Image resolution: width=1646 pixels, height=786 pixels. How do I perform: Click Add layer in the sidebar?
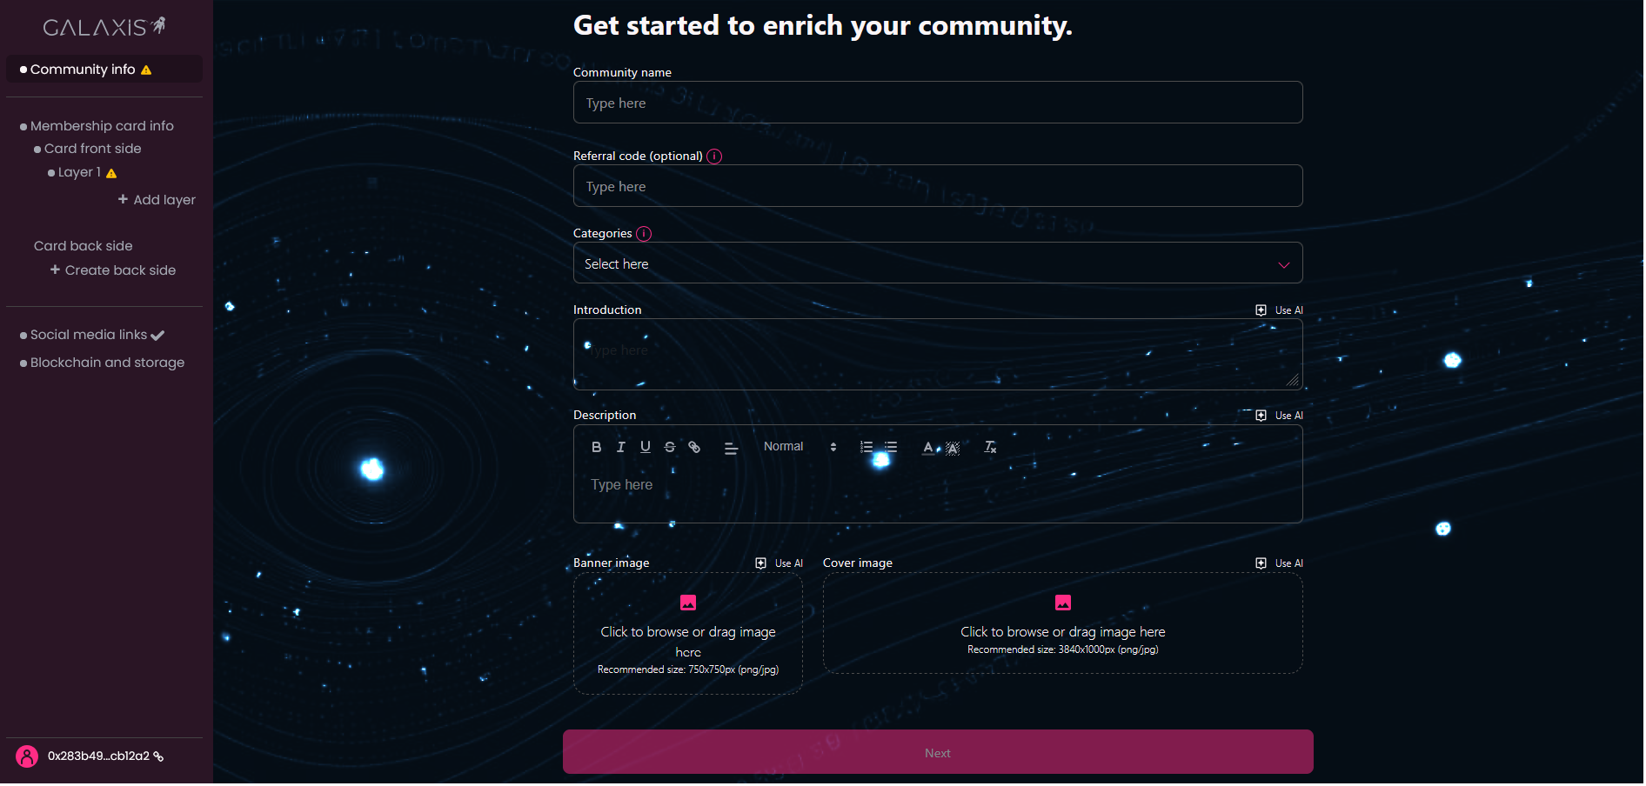pos(157,200)
